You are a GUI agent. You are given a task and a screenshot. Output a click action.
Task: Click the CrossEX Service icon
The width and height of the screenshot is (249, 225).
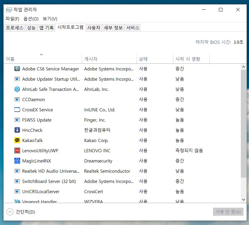coord(17,110)
